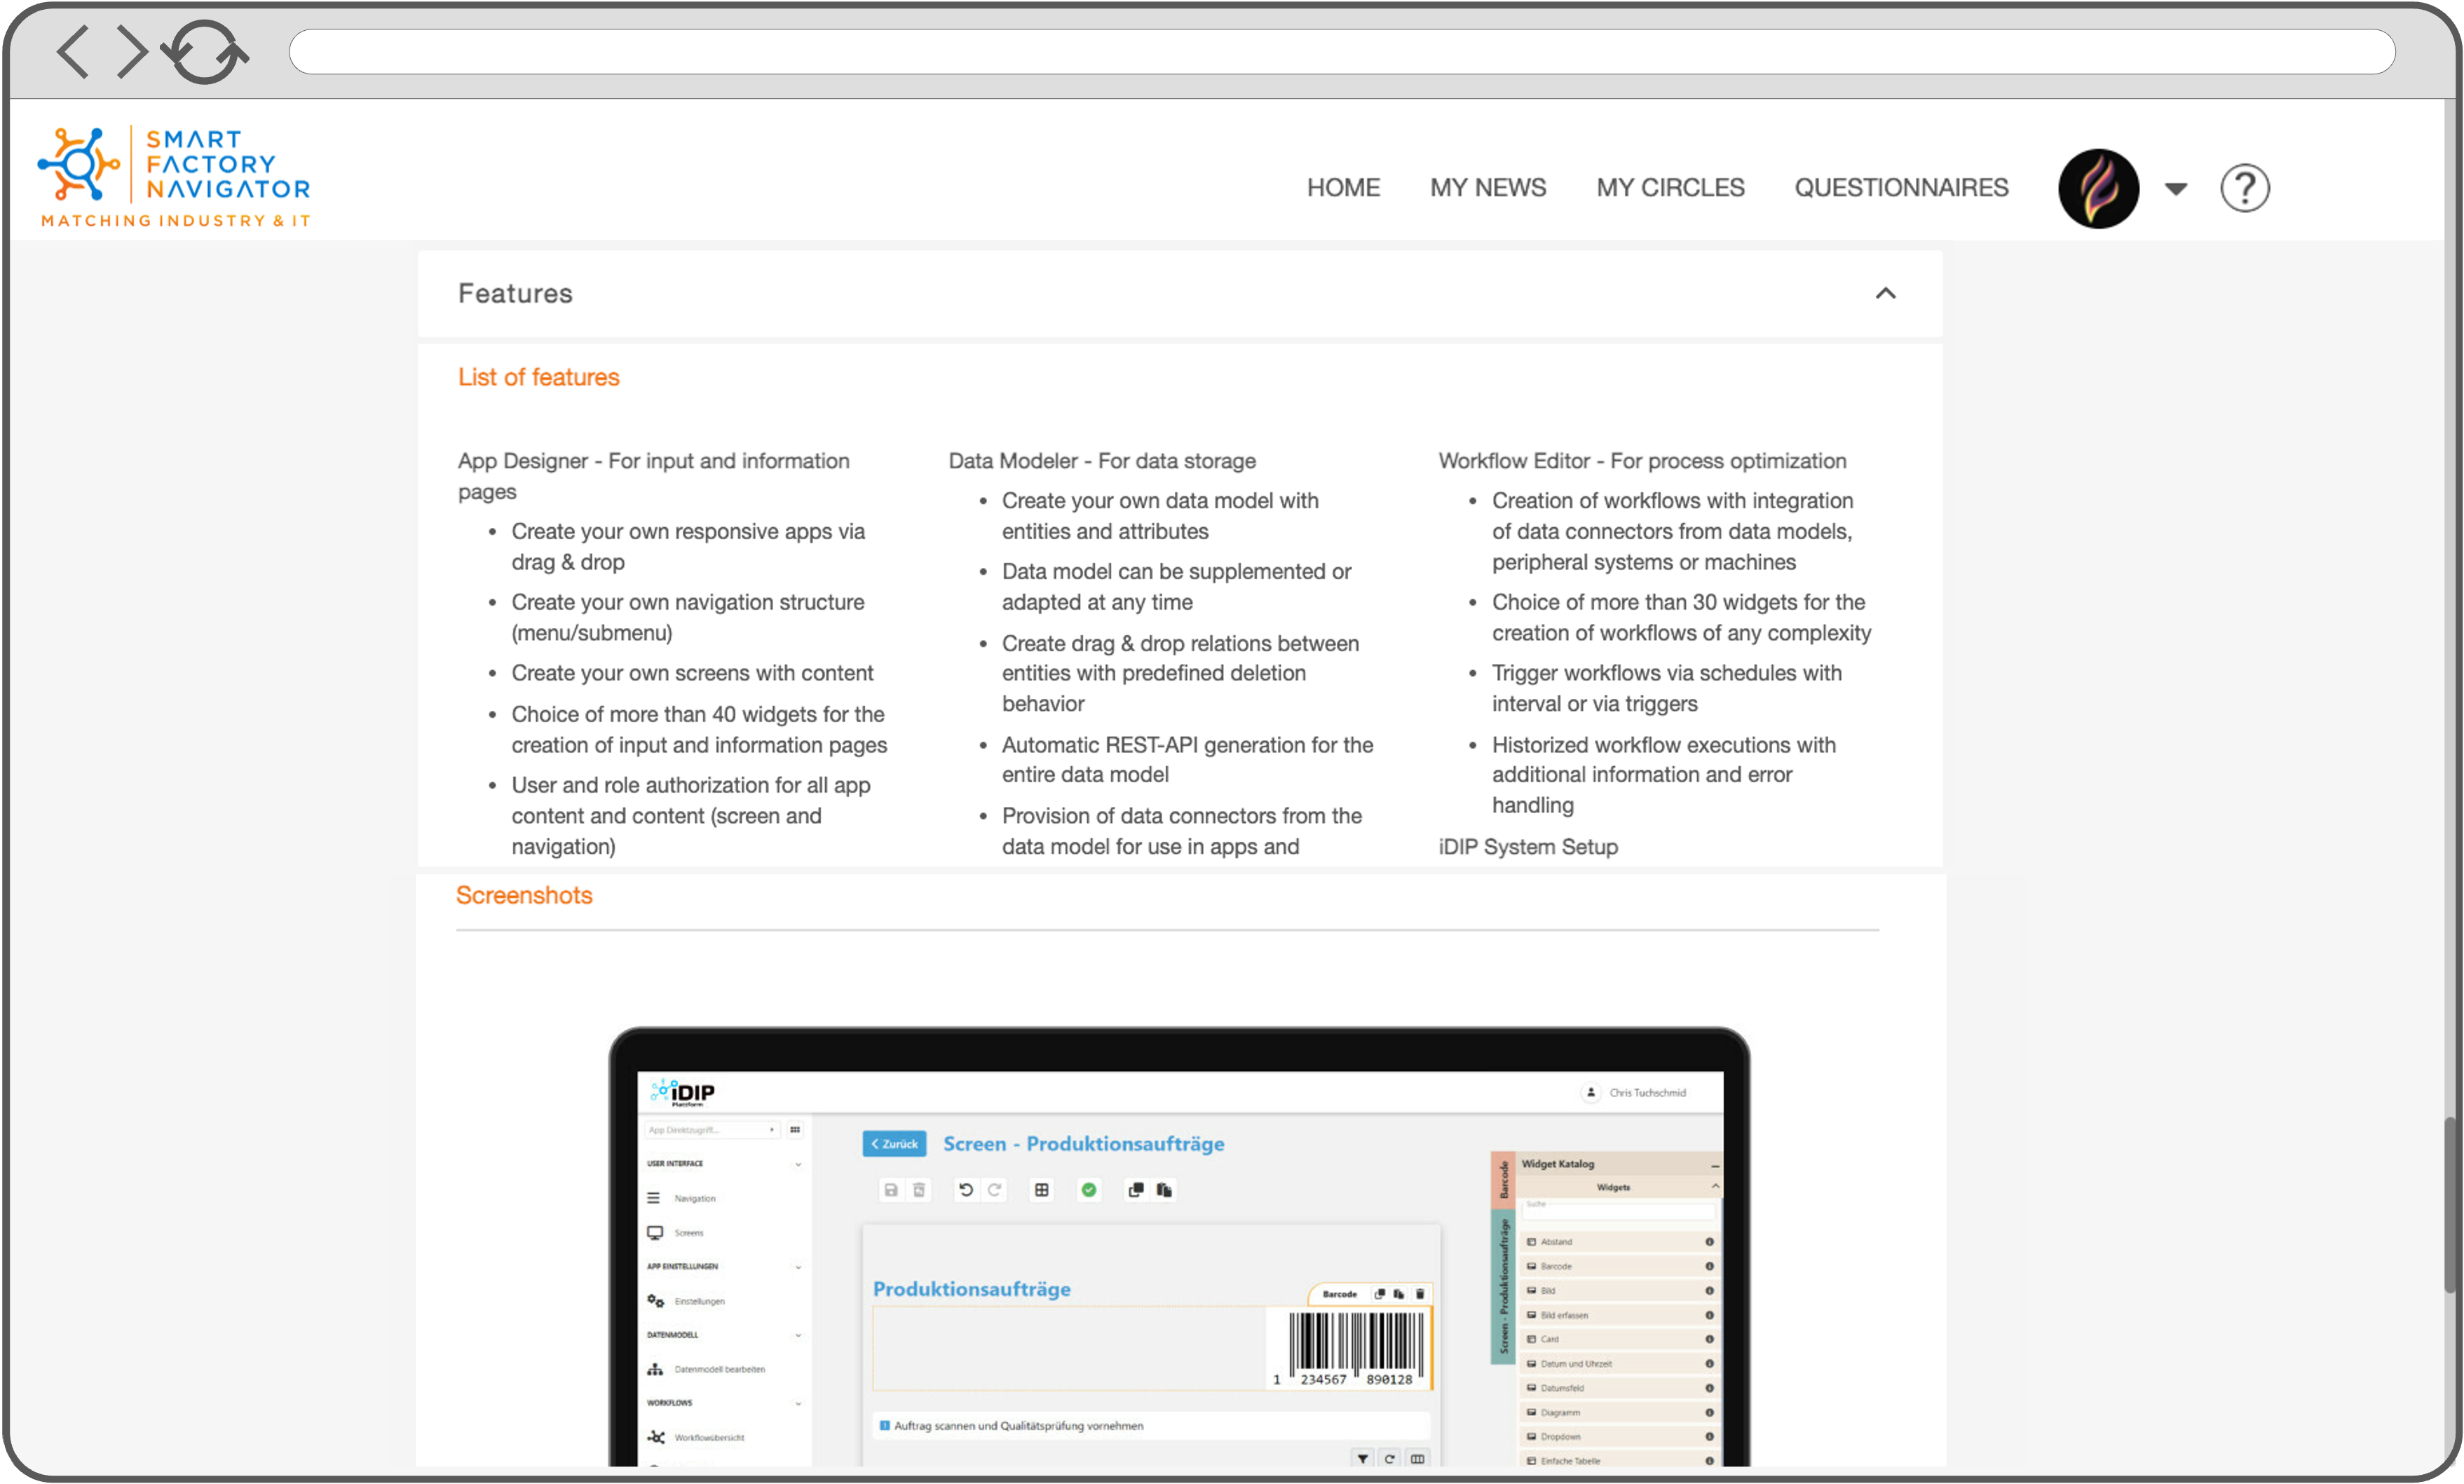Click 'Data model can be supplemented' bullet
The height and width of the screenshot is (1484, 2464).
[1176, 586]
